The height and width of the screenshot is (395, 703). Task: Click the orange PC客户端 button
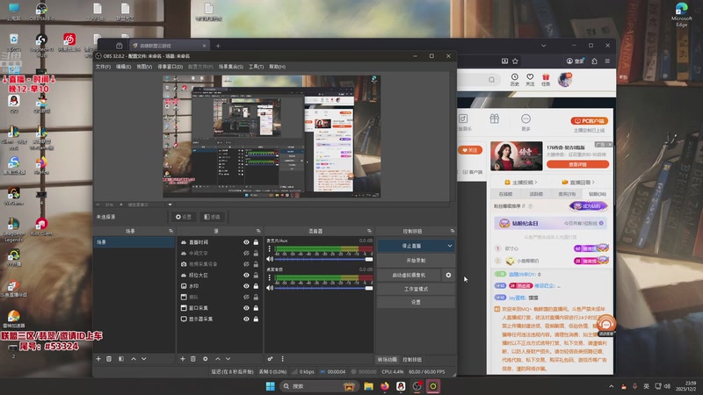click(x=589, y=121)
